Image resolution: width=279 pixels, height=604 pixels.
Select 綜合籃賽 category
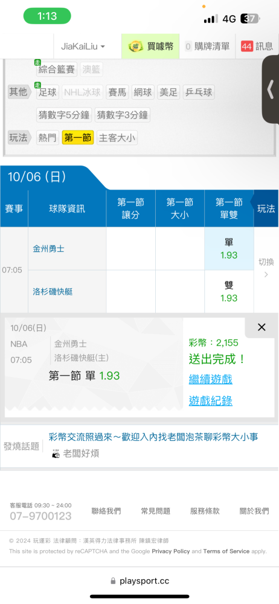pyautogui.click(x=57, y=69)
